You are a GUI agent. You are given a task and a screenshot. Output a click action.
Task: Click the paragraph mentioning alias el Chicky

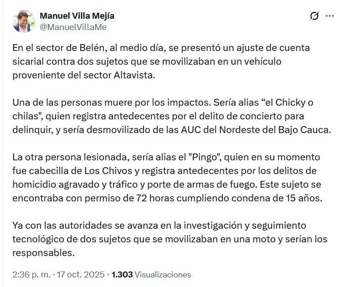pos(169,115)
